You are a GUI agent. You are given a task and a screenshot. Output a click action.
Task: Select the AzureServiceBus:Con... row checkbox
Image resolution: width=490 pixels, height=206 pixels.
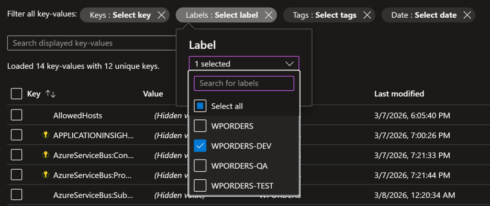(16, 155)
